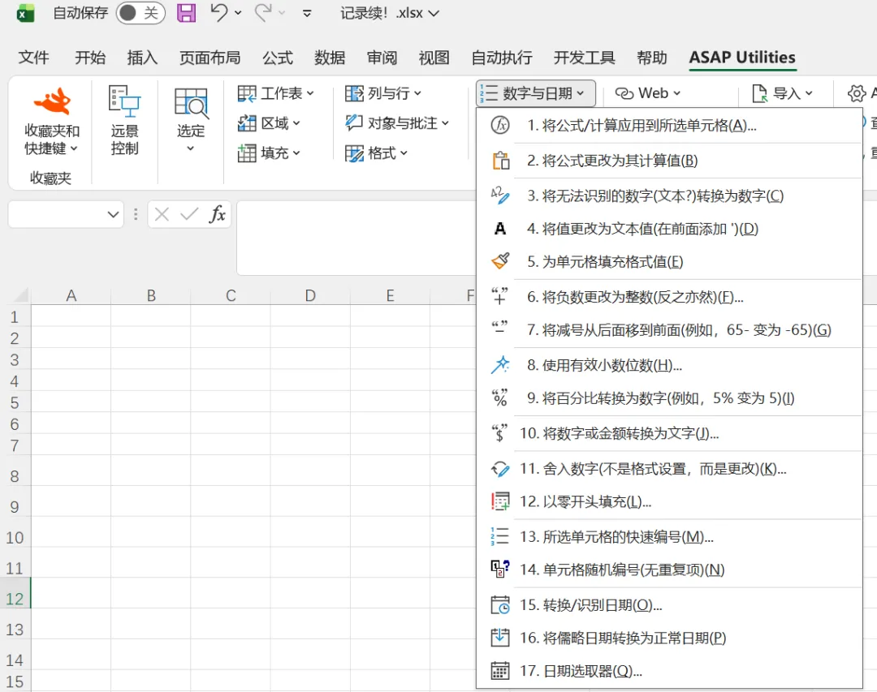The height and width of the screenshot is (692, 877).
Task: Click the icon for 将儒略日期转换为正常日期
Action: tap(499, 637)
